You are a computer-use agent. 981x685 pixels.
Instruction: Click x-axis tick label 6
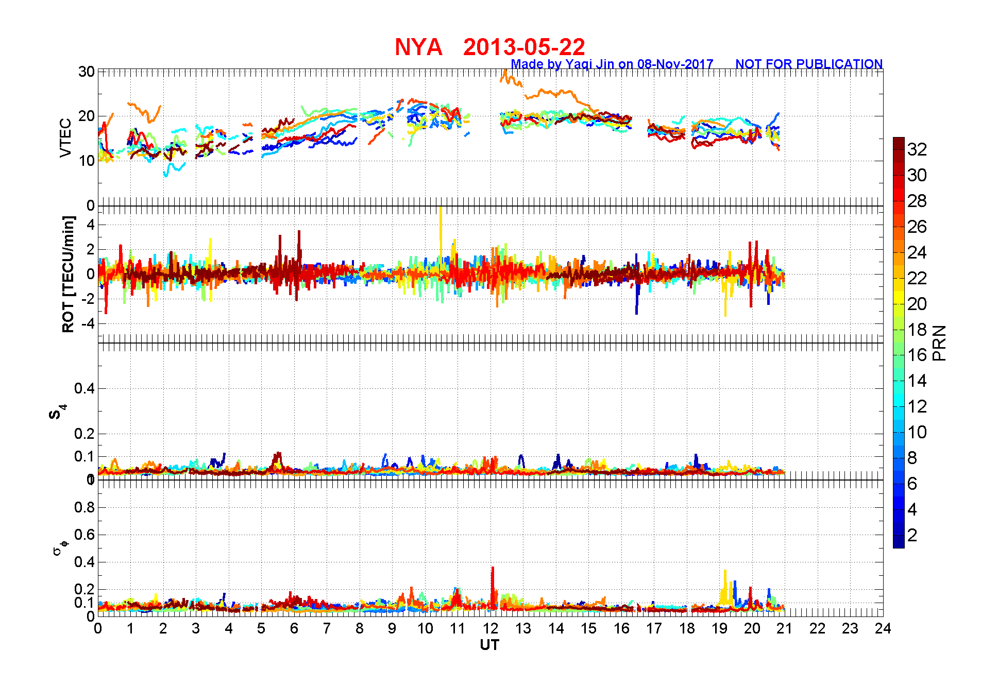294,628
